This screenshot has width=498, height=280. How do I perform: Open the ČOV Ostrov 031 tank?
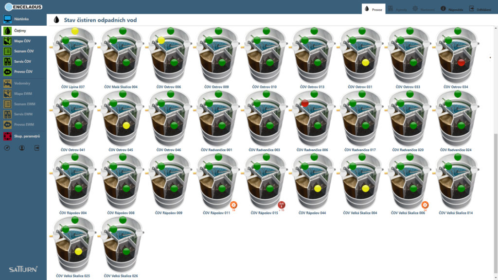360,55
